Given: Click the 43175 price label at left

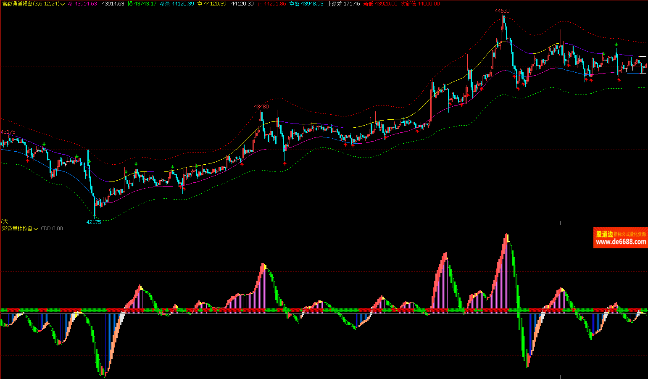Looking at the screenshot, I should click(8, 132).
